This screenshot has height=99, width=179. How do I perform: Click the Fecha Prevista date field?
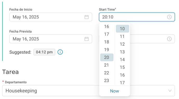51,39
